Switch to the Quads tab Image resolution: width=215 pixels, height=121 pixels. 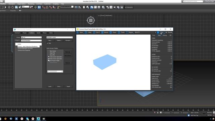coord(38,33)
